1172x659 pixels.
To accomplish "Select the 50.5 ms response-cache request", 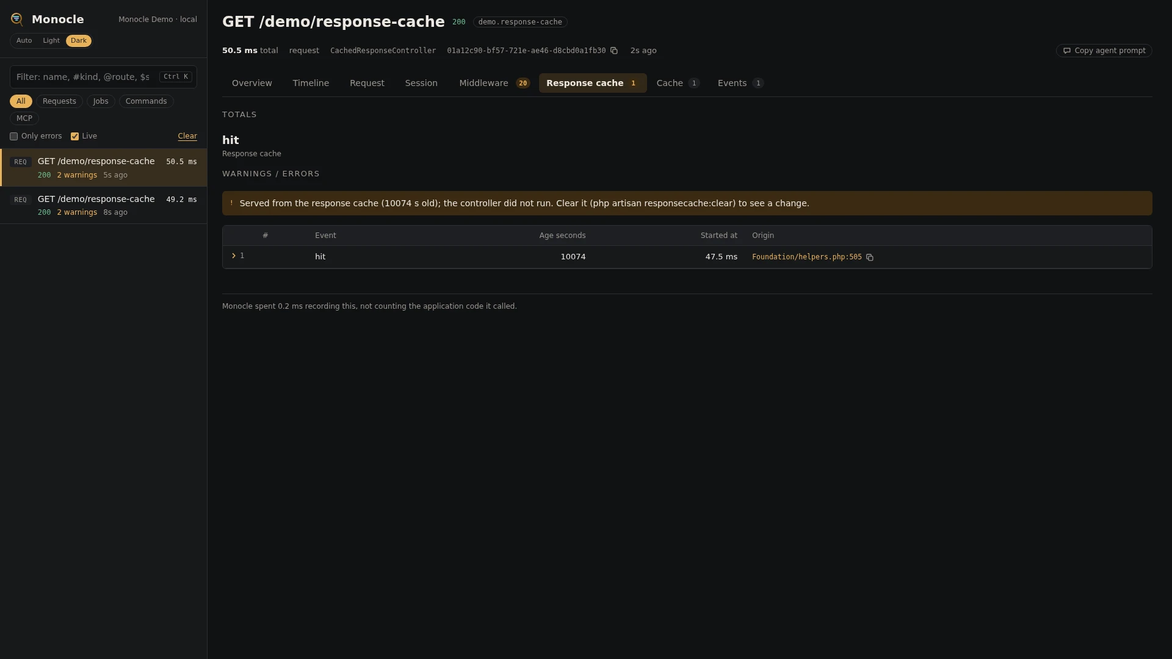I will [104, 168].
